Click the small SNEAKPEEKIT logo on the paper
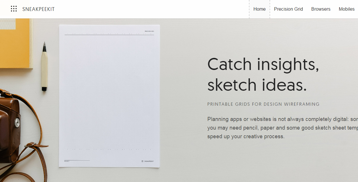This screenshot has width=358, height=182. 148,161
